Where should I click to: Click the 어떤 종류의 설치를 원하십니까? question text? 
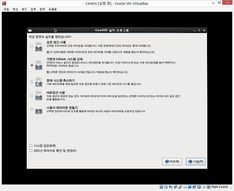[x=50, y=37]
